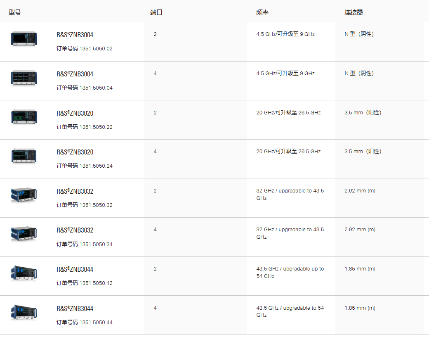Select the ZNB3020 image for order 1351.5050.22

coord(24,117)
